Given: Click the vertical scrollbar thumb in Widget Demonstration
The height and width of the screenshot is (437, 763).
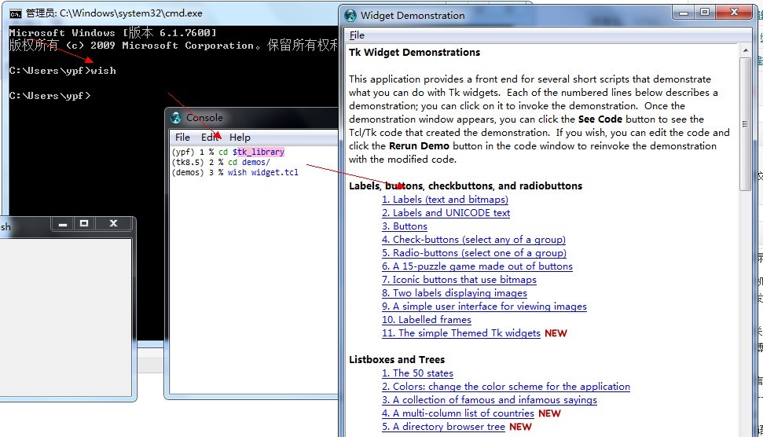Looking at the screenshot, I should pyautogui.click(x=746, y=124).
